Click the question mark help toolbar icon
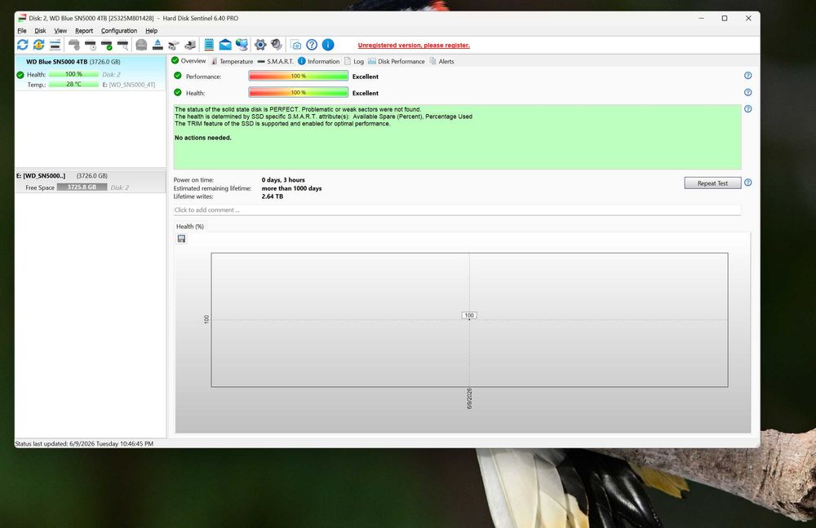This screenshot has width=816, height=528. coord(312,45)
